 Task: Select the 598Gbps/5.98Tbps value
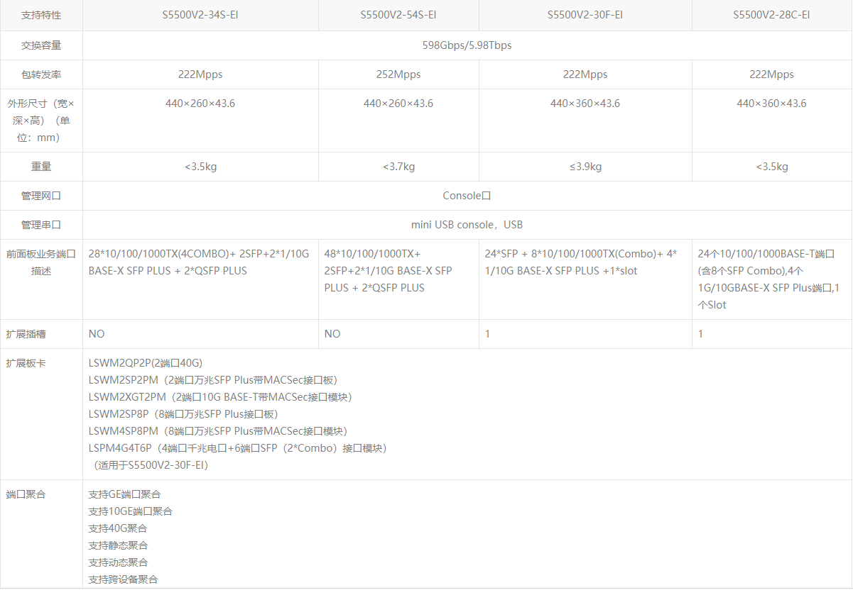467,45
